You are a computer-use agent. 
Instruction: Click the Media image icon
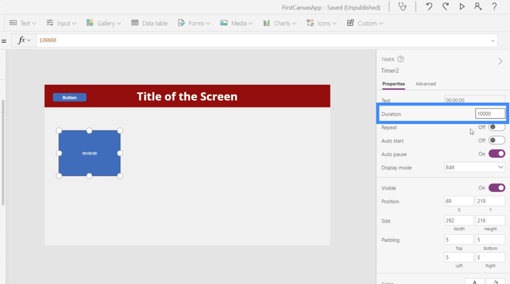224,23
